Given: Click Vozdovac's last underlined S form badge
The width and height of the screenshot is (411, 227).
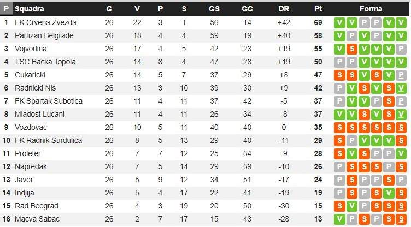Looking at the screenshot, I should coord(401,128).
